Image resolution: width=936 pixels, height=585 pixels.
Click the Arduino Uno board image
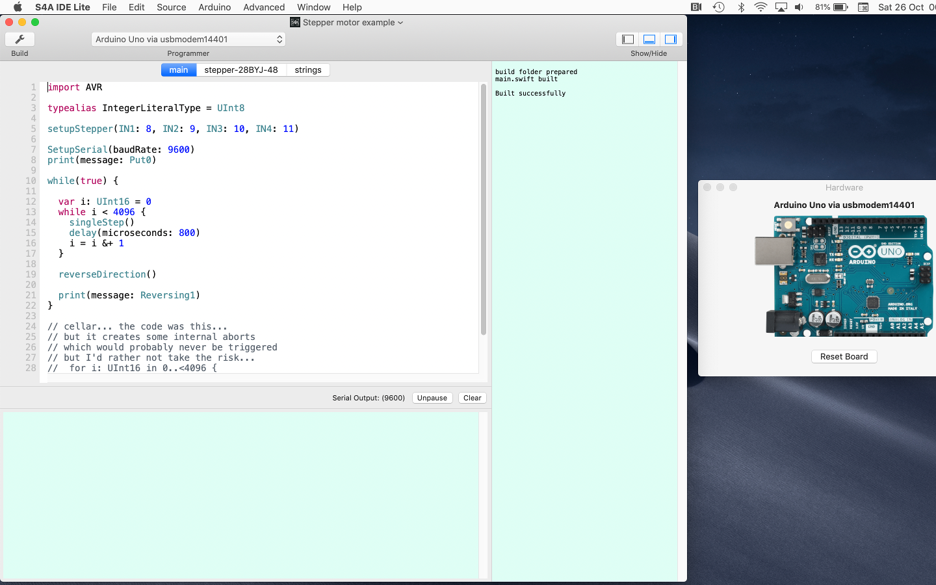844,276
